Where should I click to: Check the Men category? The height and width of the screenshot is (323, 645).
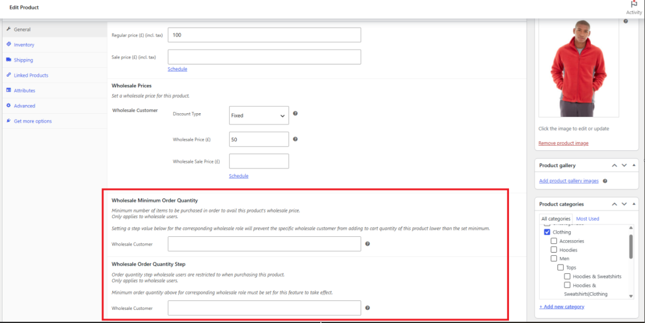pos(554,258)
